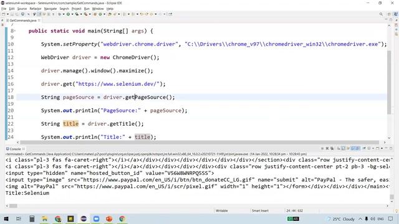Image resolution: width=399 pixels, height=224 pixels.
Task: Click Remove All Terminated Launches icon
Action: pyautogui.click(x=332, y=148)
